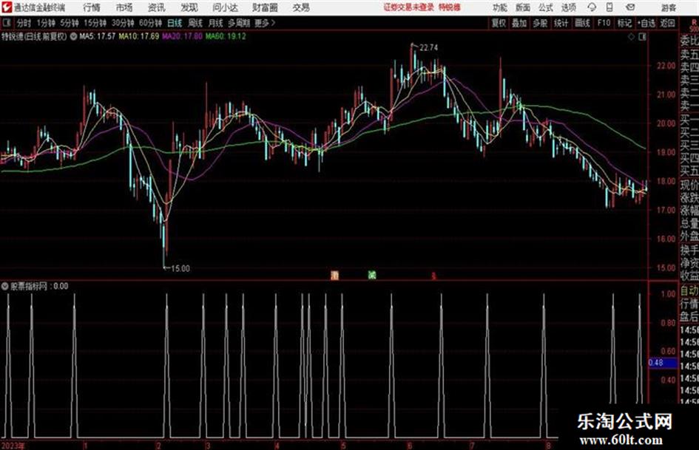The height and width of the screenshot is (450, 699).
Task: Click the 叠加 overlay button
Action: point(519,23)
